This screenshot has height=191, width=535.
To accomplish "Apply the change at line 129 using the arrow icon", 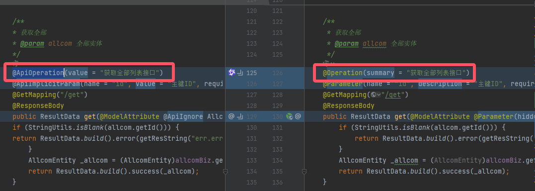I will pyautogui.click(x=240, y=116).
